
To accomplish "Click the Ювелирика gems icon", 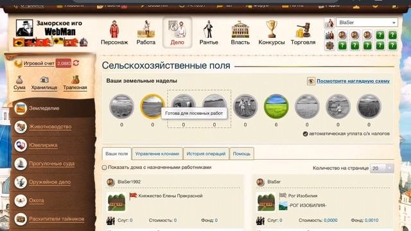I will 21,146.
